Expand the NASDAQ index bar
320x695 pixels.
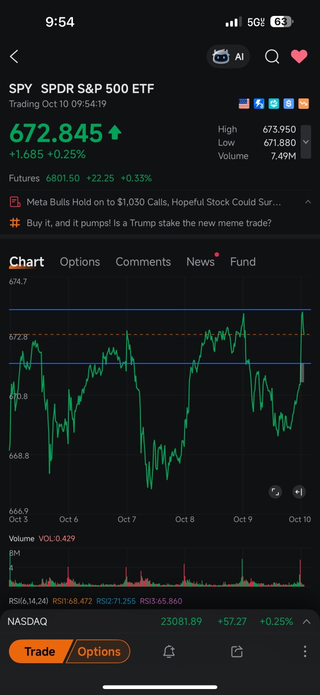tap(307, 621)
